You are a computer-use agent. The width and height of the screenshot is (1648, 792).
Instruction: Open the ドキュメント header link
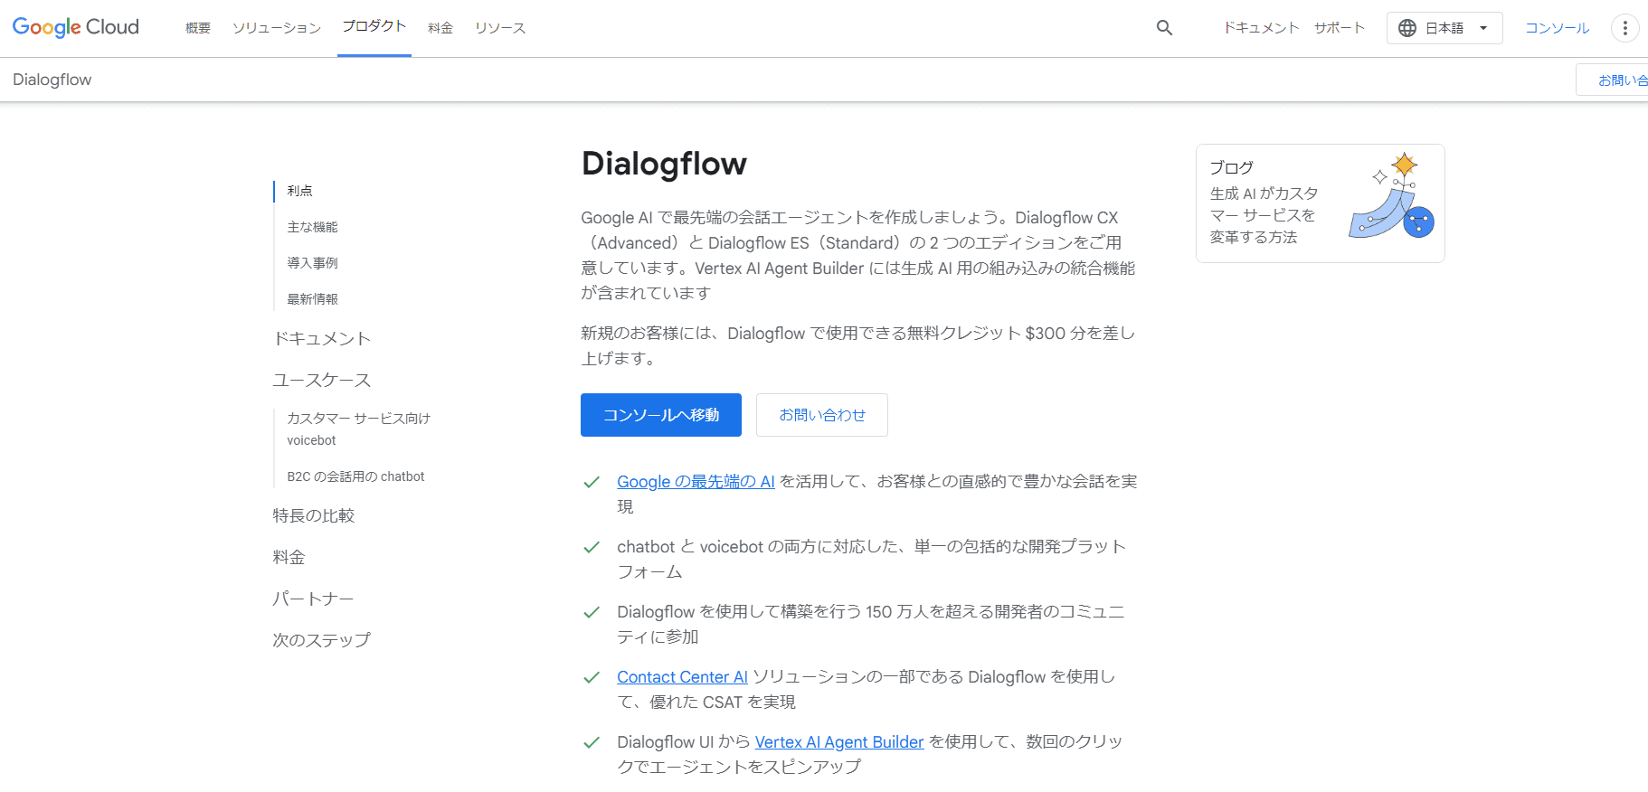[1261, 28]
